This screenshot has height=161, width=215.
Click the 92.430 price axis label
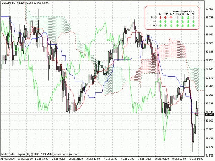point(209,87)
